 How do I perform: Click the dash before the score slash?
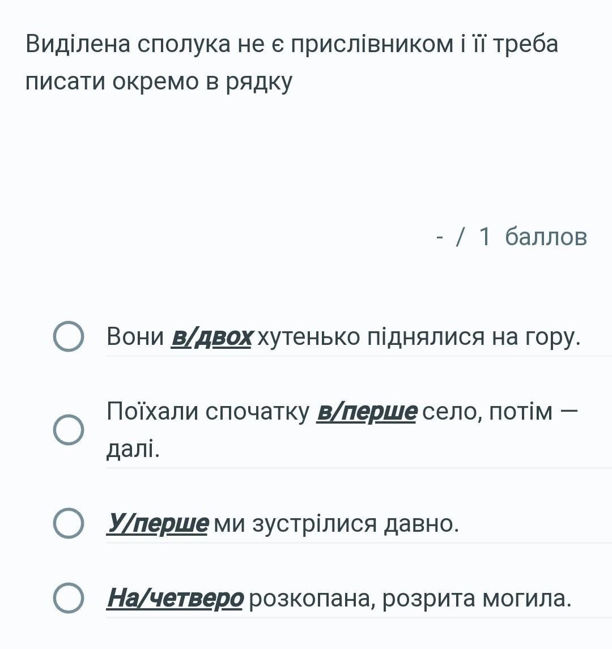click(440, 238)
